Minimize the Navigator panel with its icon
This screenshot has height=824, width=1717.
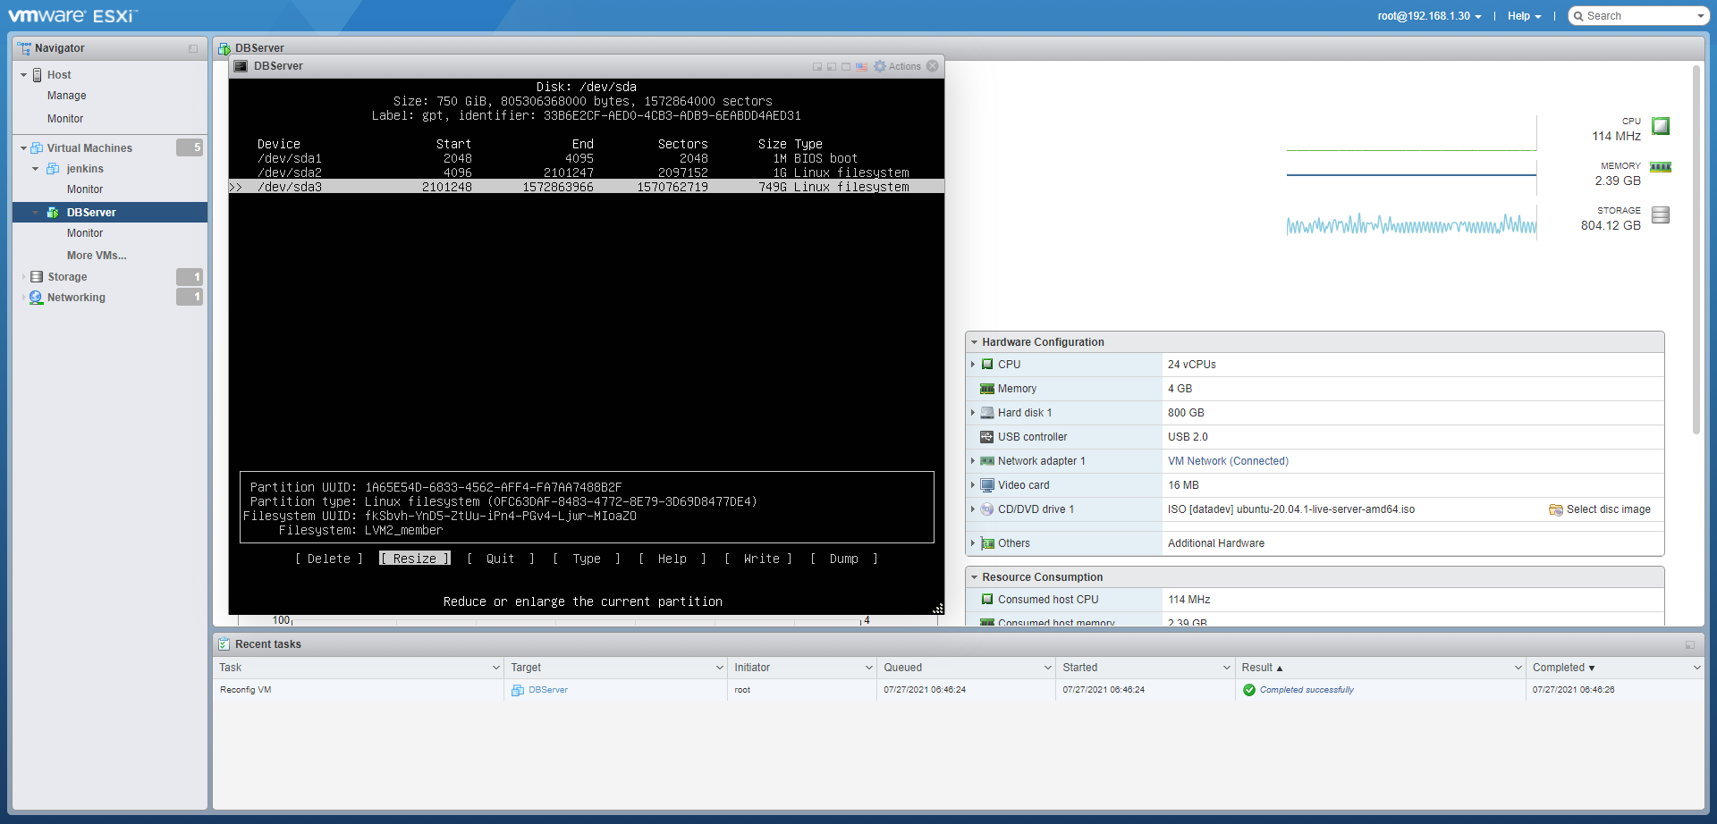(193, 49)
